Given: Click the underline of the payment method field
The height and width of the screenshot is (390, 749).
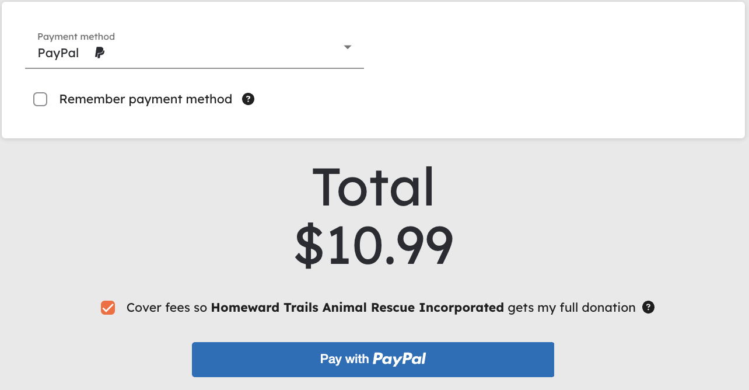Looking at the screenshot, I should [194, 68].
